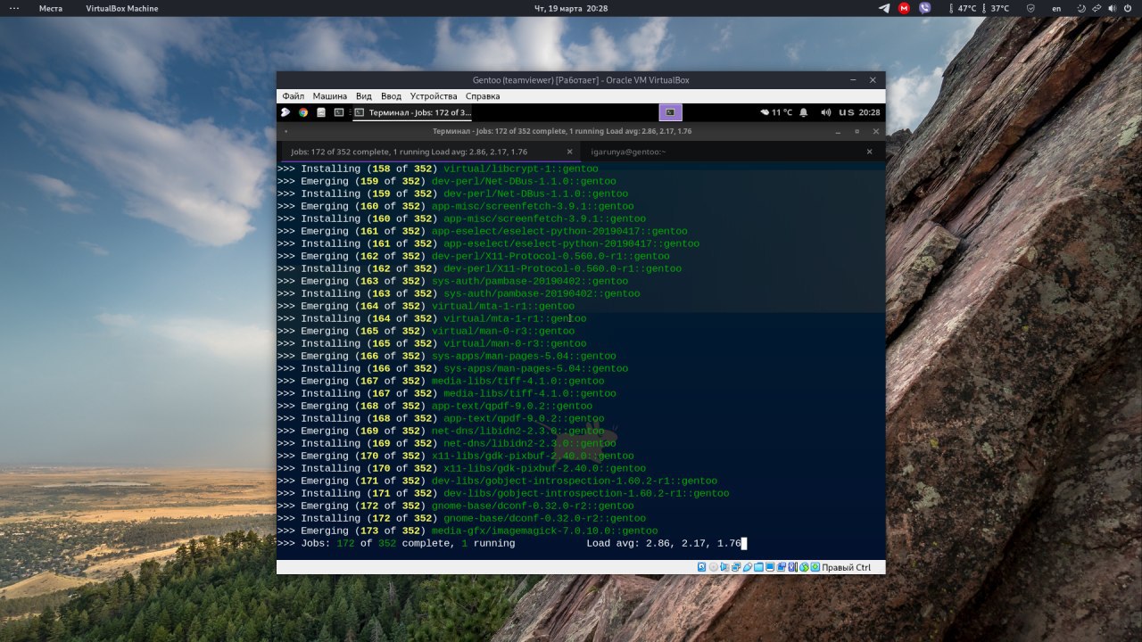Viewport: 1142px width, 642px height.
Task: Select the Терминал taskbar window button
Action: coord(413,112)
